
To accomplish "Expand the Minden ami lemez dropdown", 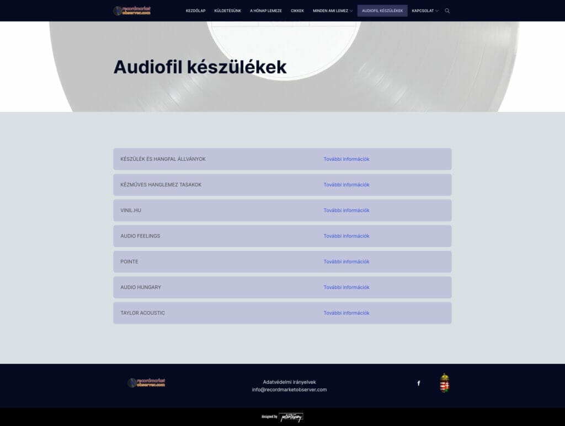I will [331, 10].
